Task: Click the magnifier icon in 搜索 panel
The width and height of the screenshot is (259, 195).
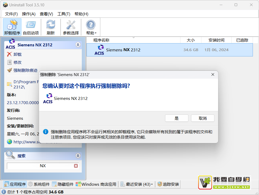Action: pos(10,154)
